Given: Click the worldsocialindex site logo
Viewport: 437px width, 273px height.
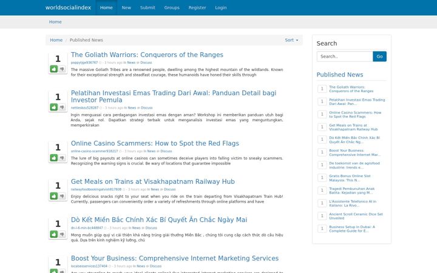Looking at the screenshot, I should (x=68, y=7).
